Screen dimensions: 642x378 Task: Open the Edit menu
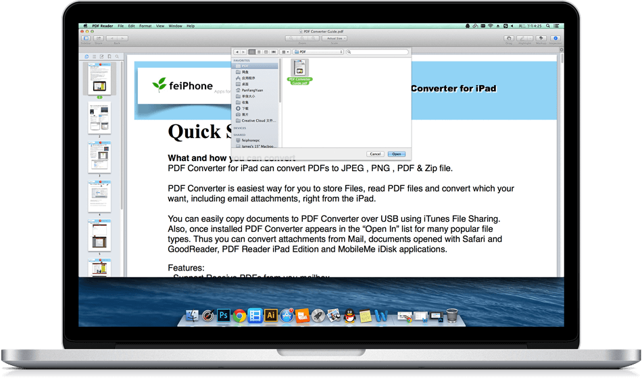[131, 26]
